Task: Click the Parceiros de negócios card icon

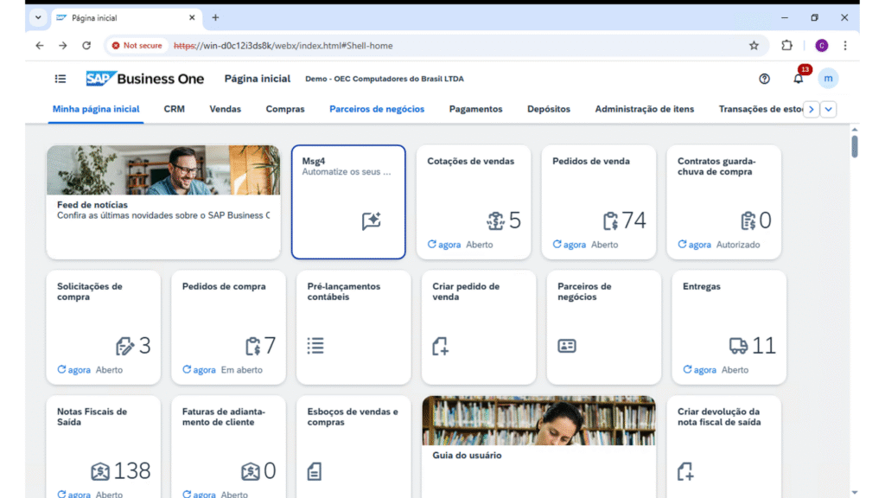Action: (x=567, y=346)
